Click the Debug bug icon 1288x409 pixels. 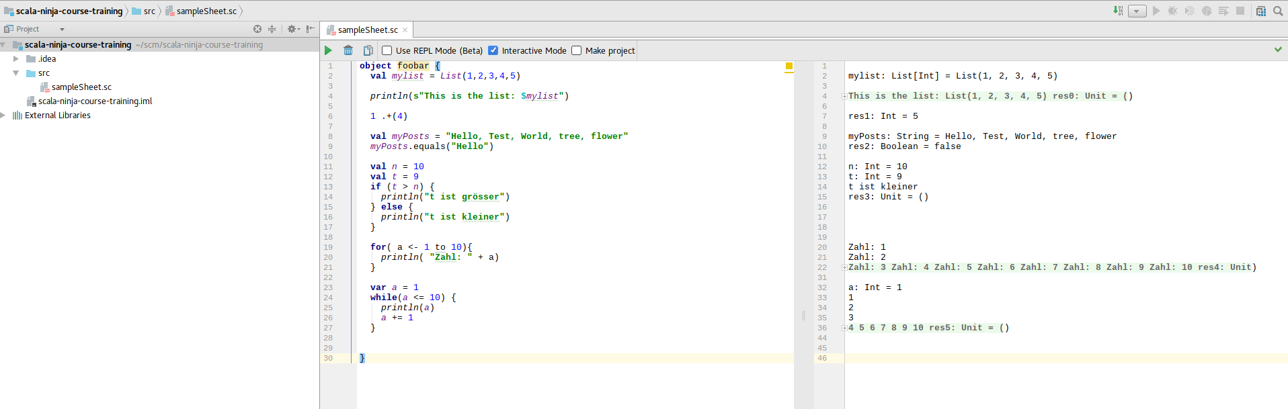(x=1173, y=11)
